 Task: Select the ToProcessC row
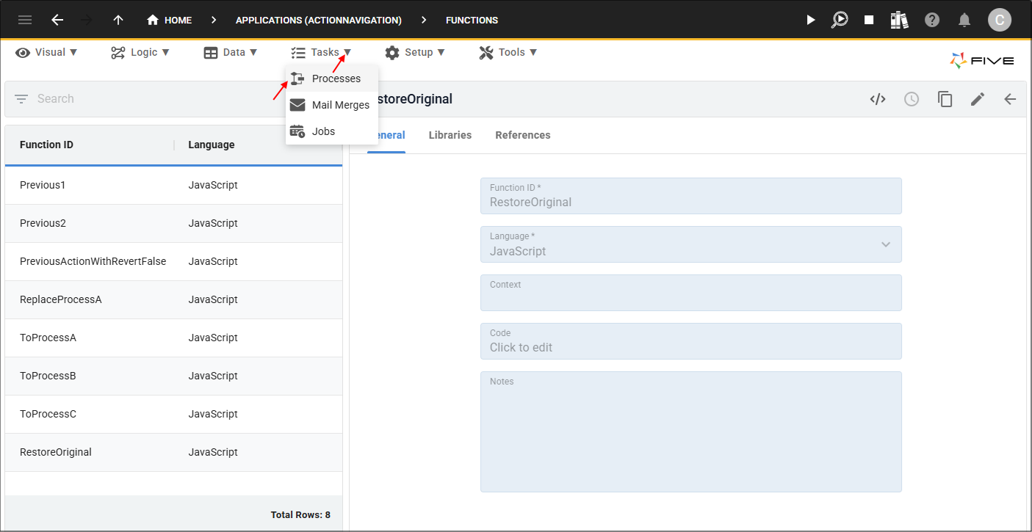[173, 414]
